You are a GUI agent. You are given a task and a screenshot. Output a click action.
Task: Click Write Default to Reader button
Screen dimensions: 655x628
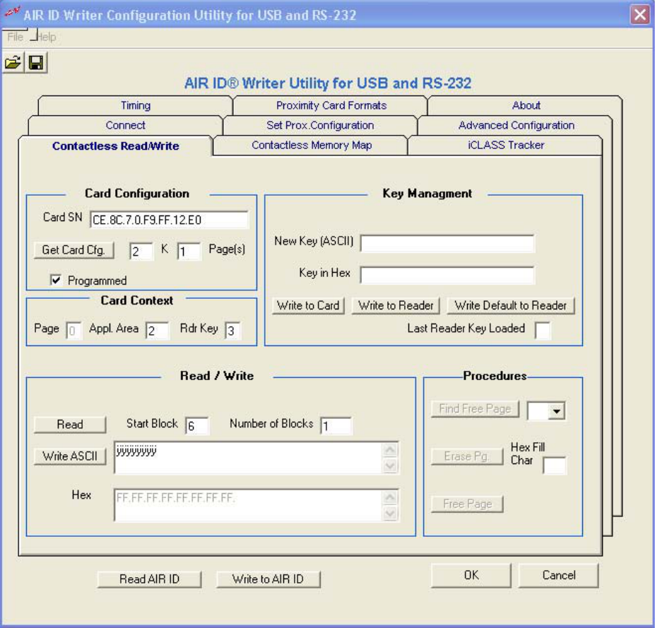[510, 305]
